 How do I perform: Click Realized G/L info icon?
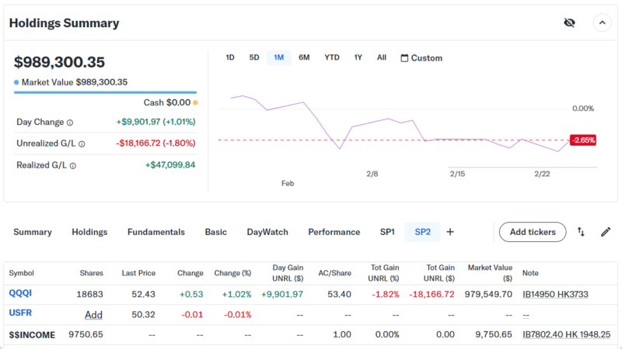[x=75, y=165]
